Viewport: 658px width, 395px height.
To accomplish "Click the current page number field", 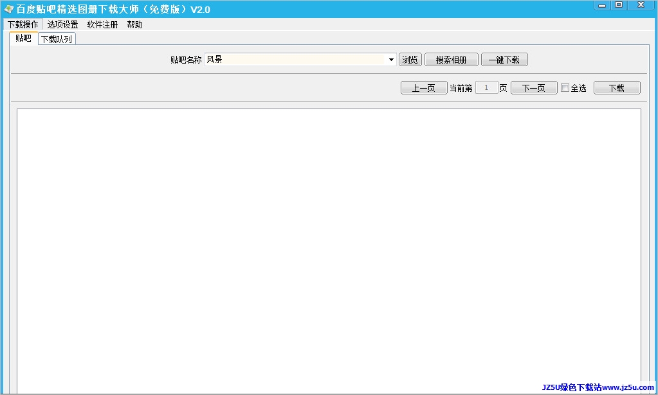I will pos(486,87).
